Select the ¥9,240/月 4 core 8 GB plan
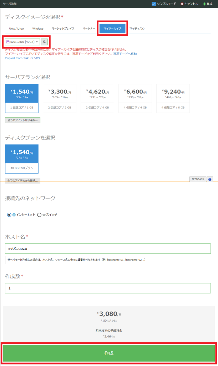Image resolution: width=218 pixels, height=366 pixels. [173, 98]
